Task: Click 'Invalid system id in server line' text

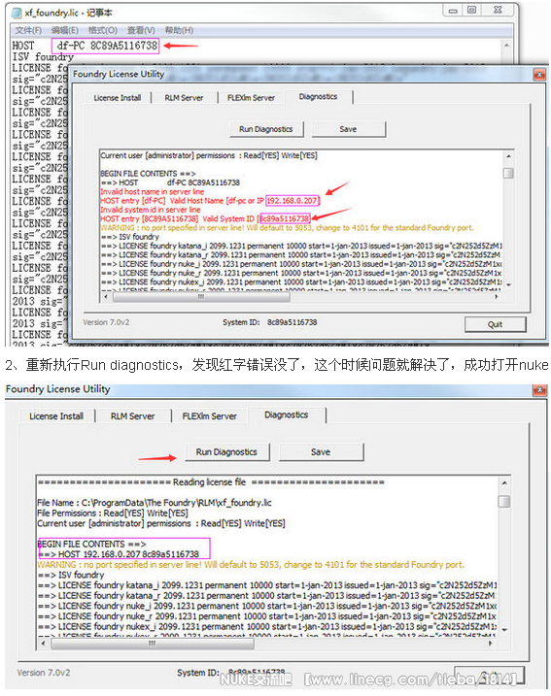Action: tap(151, 210)
